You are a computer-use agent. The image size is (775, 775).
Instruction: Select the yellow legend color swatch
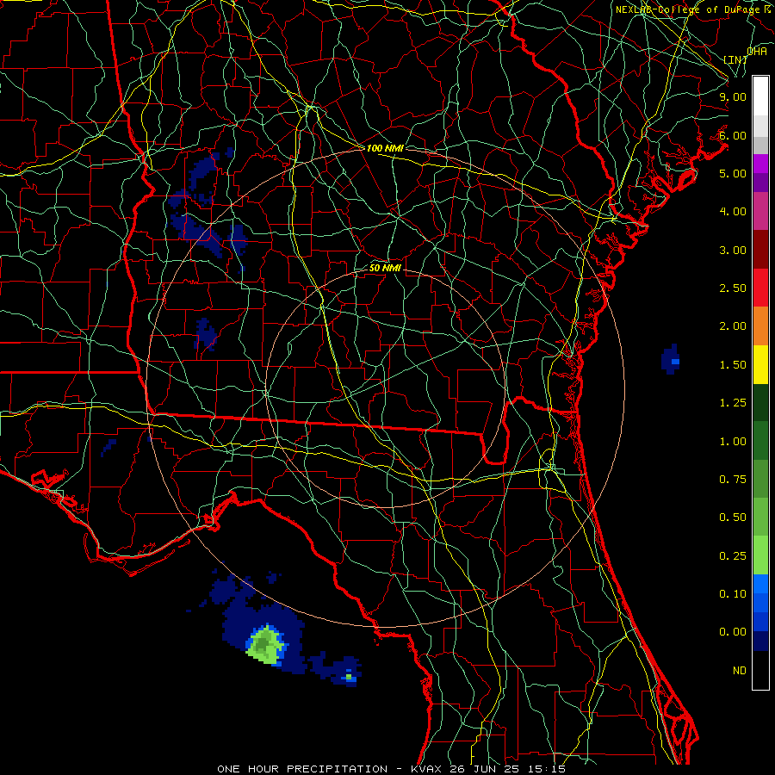click(x=760, y=364)
